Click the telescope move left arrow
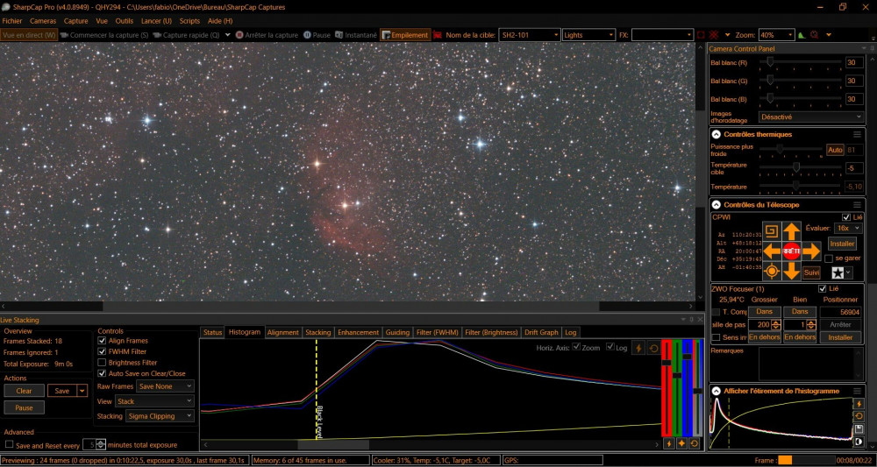The image size is (877, 467). [x=773, y=251]
